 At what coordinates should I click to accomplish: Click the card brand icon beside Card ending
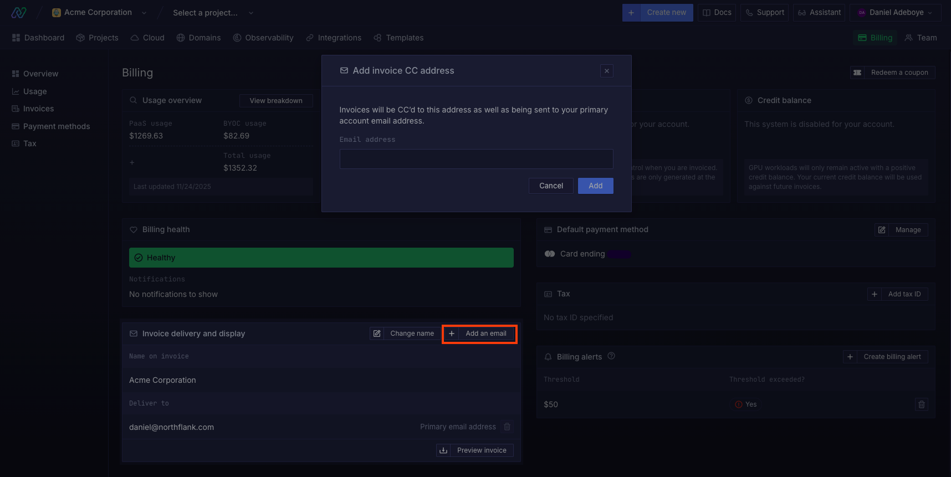[x=550, y=254]
